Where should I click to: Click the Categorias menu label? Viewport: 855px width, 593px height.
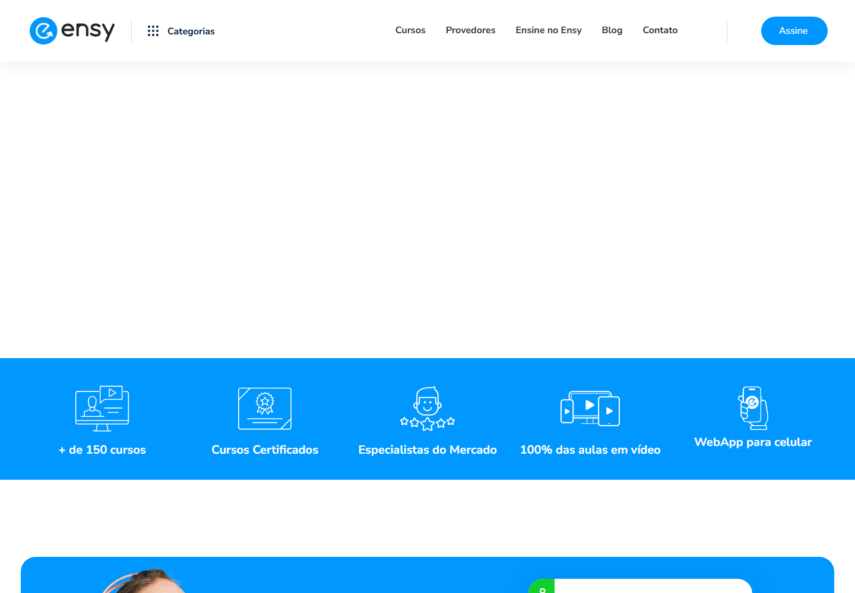tap(191, 31)
